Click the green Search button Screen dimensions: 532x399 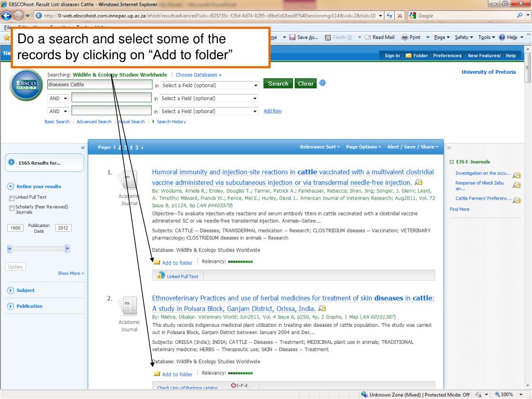(278, 84)
